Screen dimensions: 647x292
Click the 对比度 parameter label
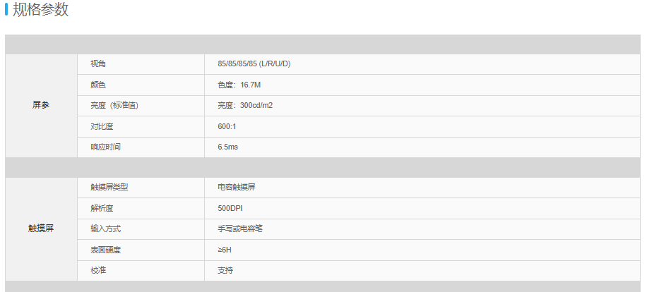[102, 127]
